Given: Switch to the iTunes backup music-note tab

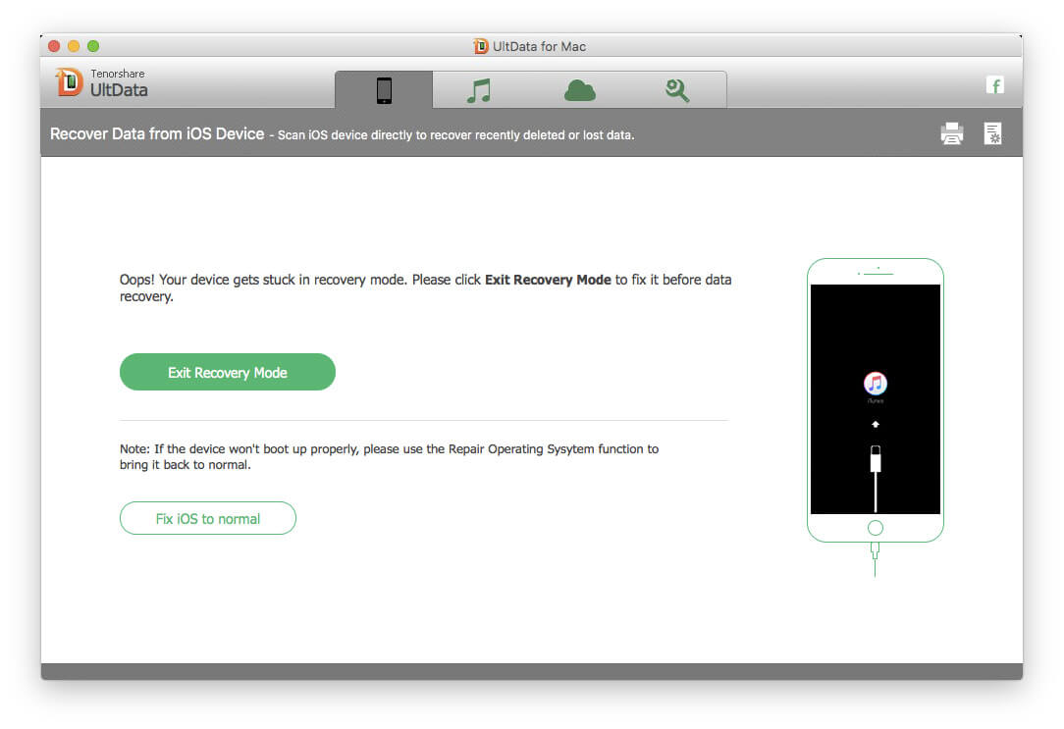Looking at the screenshot, I should click(479, 90).
